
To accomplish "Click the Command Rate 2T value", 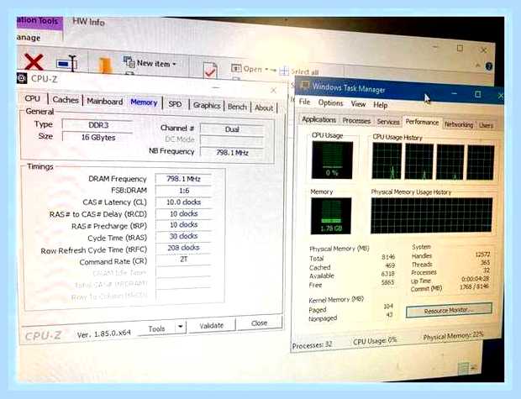I will pos(183,259).
